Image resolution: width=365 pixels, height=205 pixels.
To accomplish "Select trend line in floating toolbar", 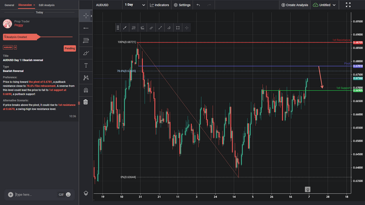I will pyautogui.click(x=125, y=28).
